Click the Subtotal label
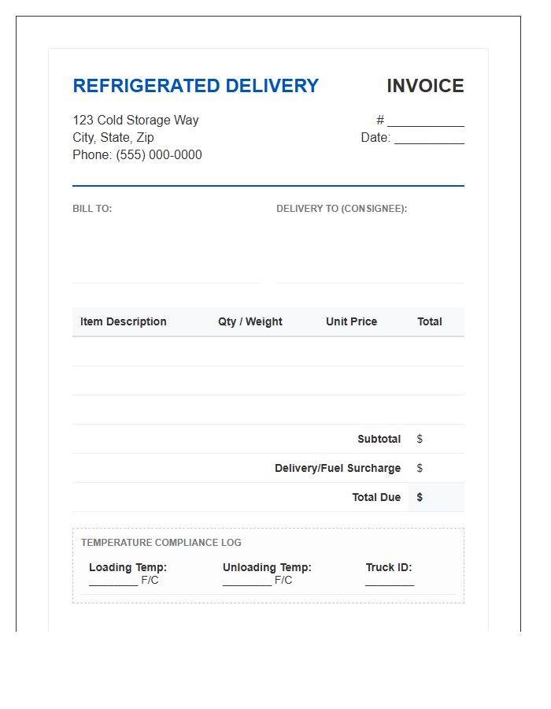Screen dimensions: 551x709 pos(379,439)
